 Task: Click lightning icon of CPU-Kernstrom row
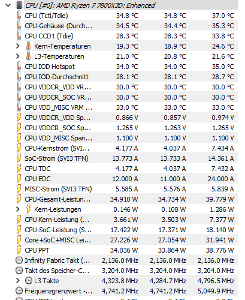click(x=19, y=148)
